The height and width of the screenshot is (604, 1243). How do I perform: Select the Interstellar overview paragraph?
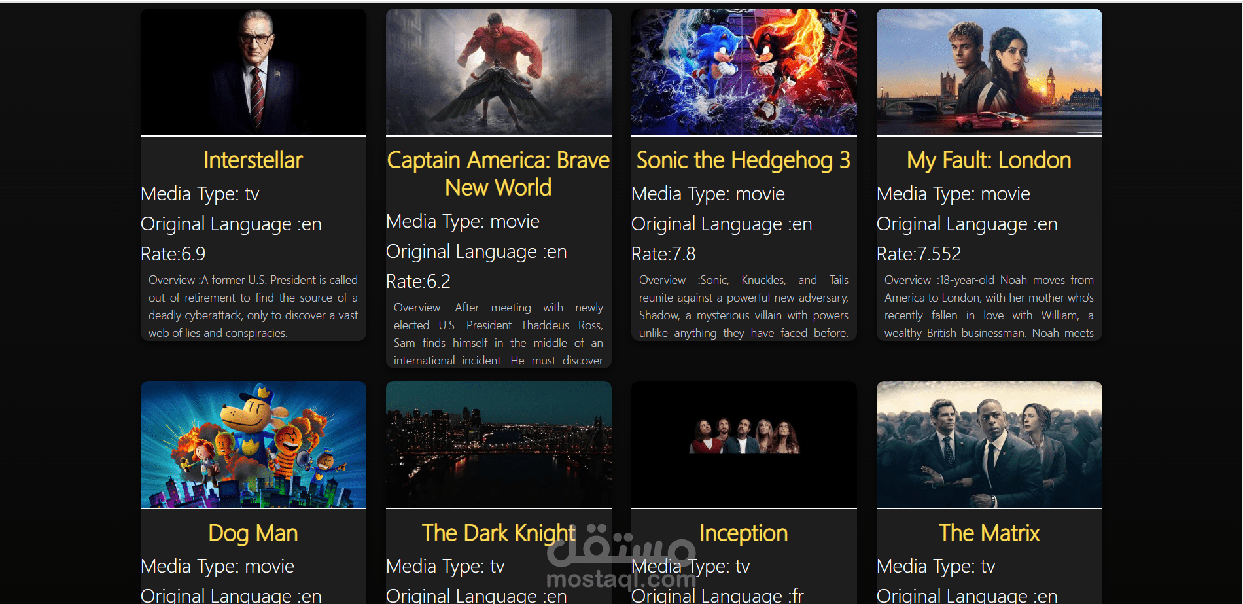click(x=253, y=306)
